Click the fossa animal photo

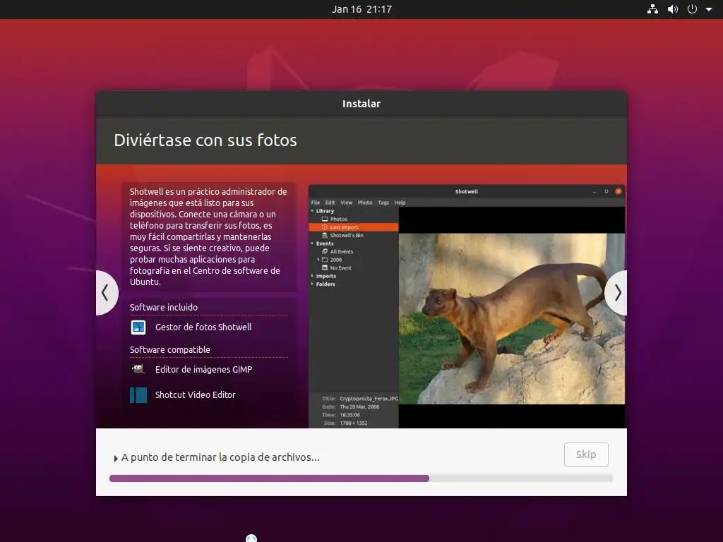(x=512, y=318)
